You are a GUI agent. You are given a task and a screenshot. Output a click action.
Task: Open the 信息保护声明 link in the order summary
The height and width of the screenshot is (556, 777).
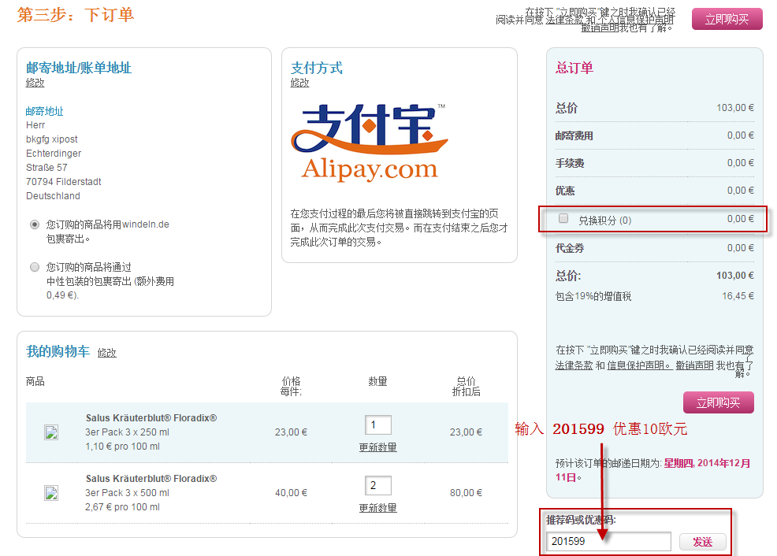point(640,365)
